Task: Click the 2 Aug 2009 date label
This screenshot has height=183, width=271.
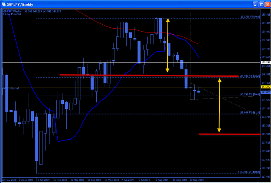Action: (162, 180)
